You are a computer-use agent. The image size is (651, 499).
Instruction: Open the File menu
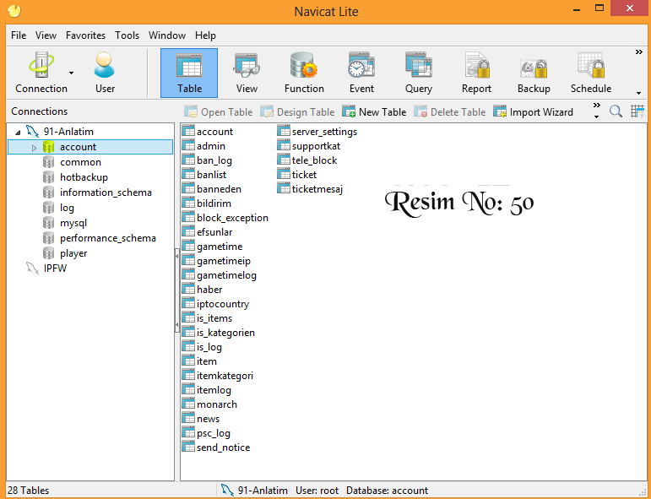pos(19,35)
